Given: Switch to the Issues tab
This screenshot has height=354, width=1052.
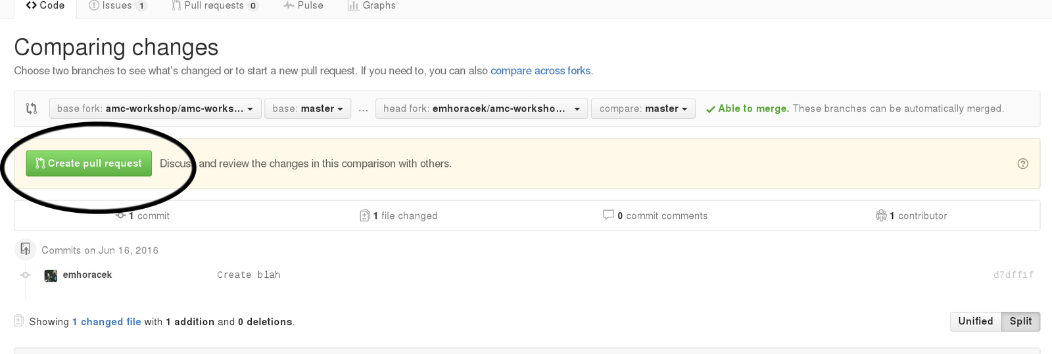Looking at the screenshot, I should pyautogui.click(x=118, y=6).
